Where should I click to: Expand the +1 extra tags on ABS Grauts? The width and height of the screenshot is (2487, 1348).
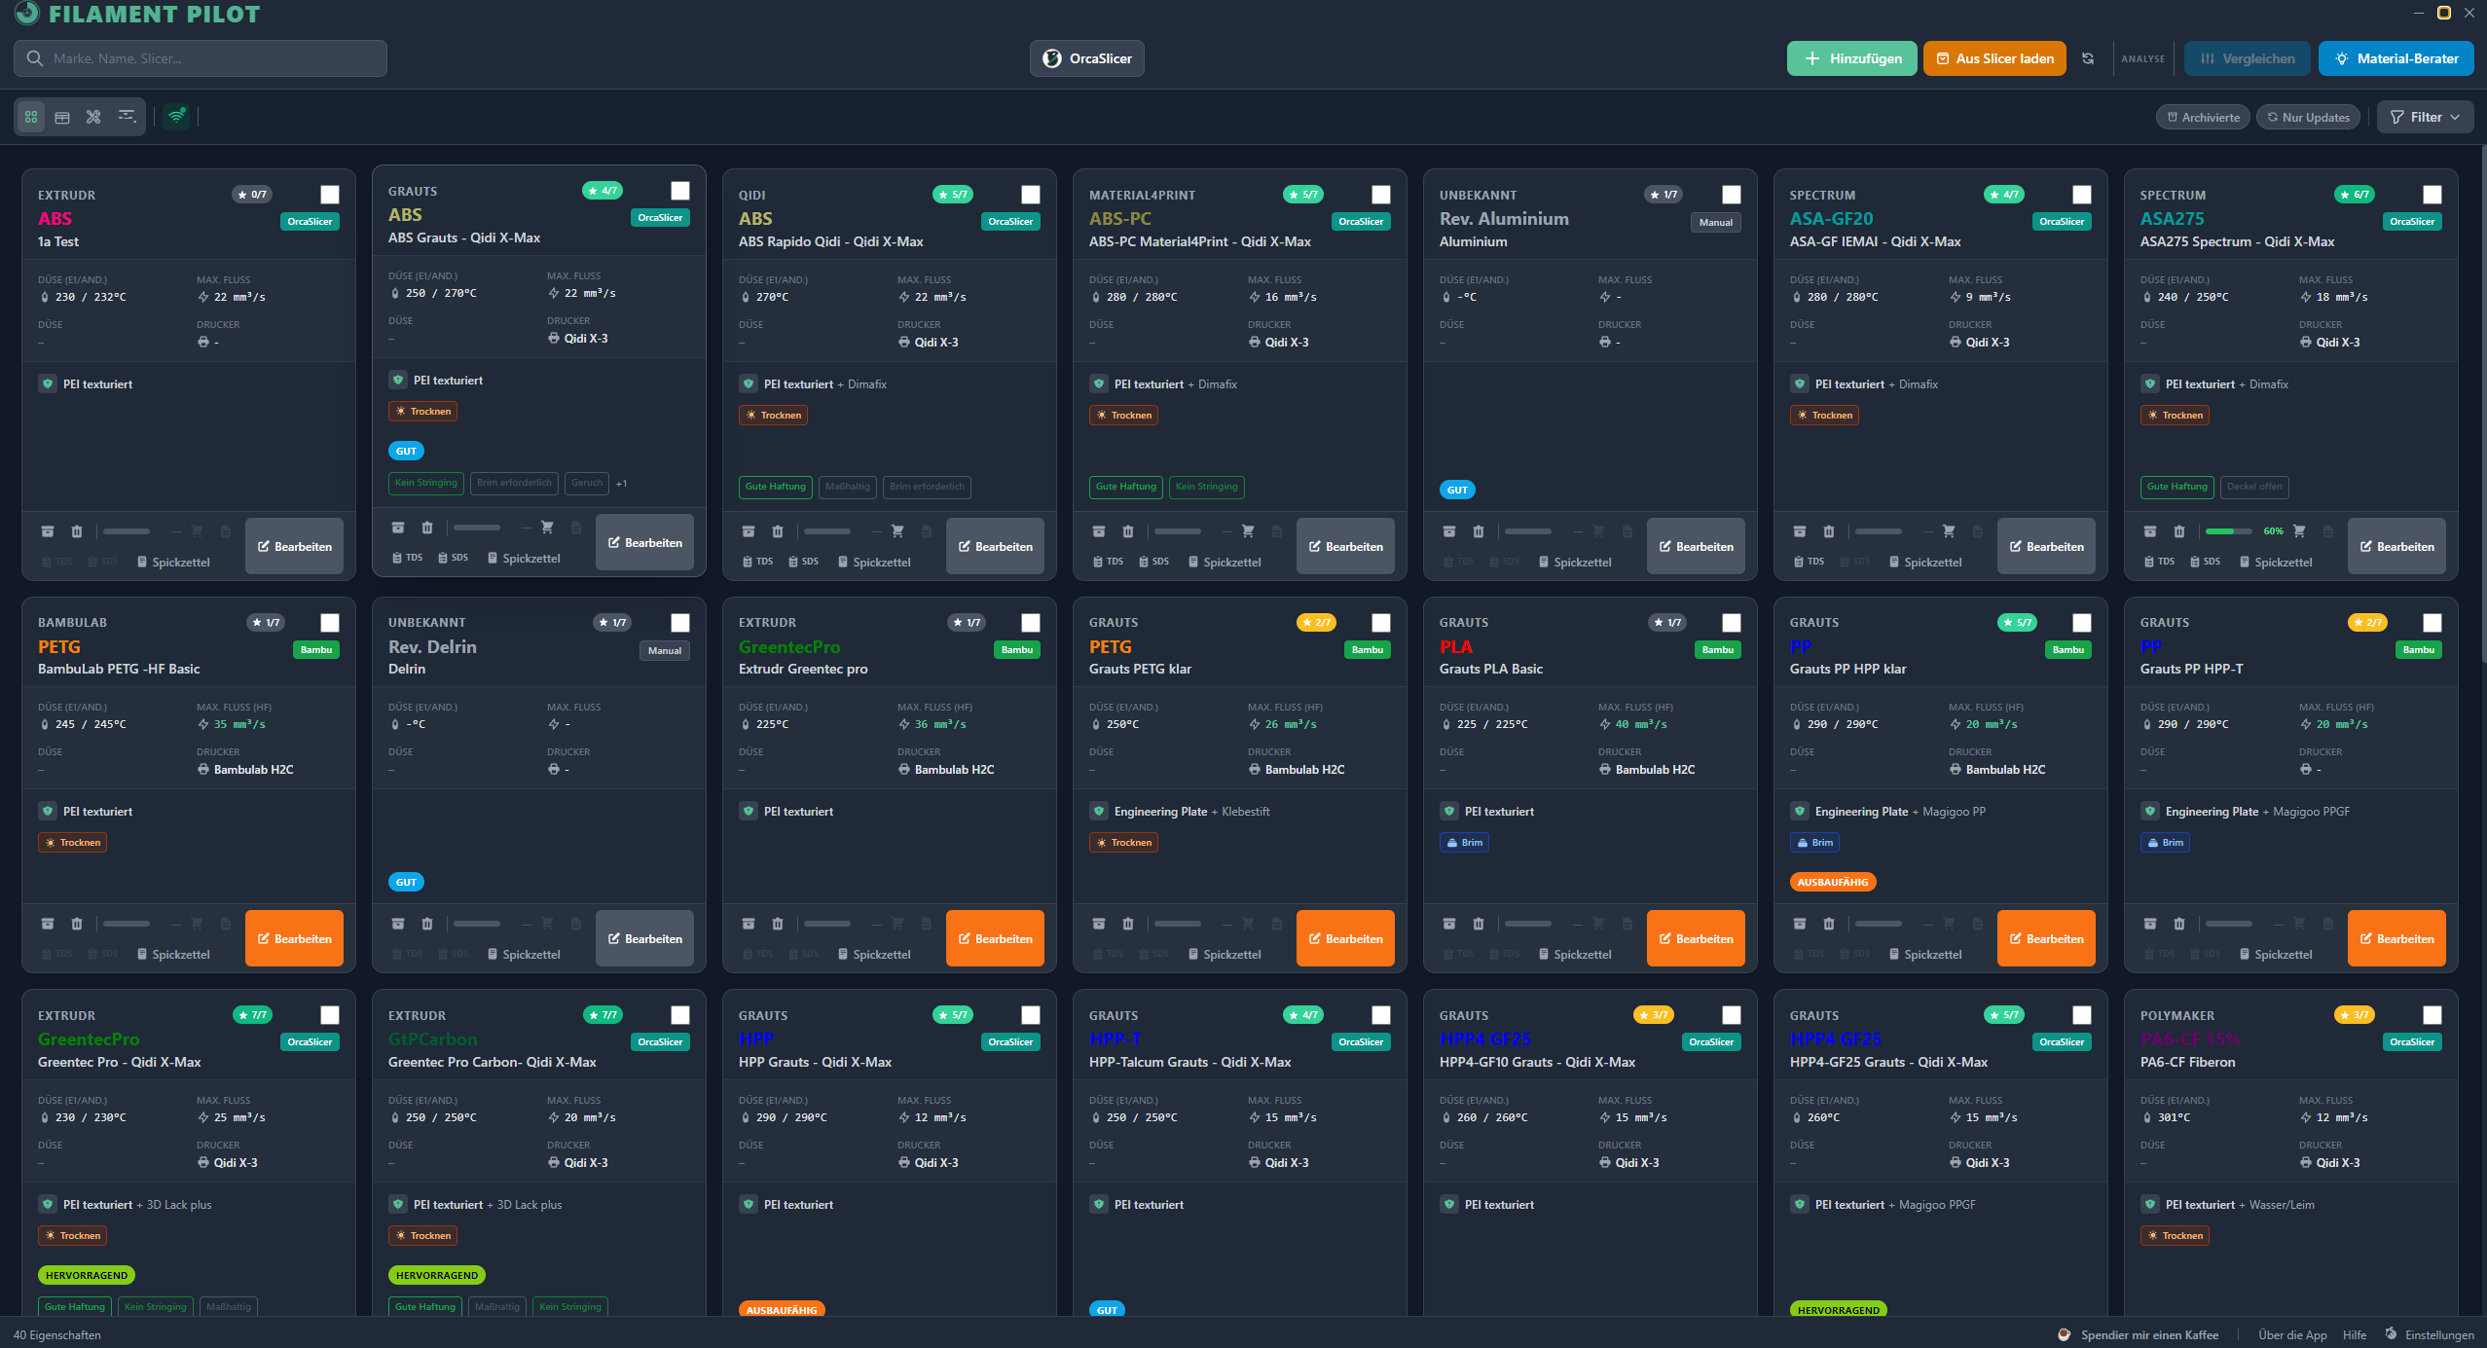pyautogui.click(x=621, y=483)
